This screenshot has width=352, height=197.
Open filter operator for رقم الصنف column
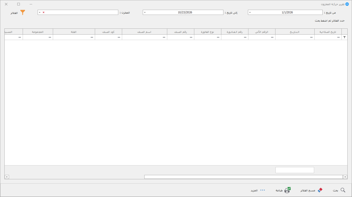(x=191, y=37)
